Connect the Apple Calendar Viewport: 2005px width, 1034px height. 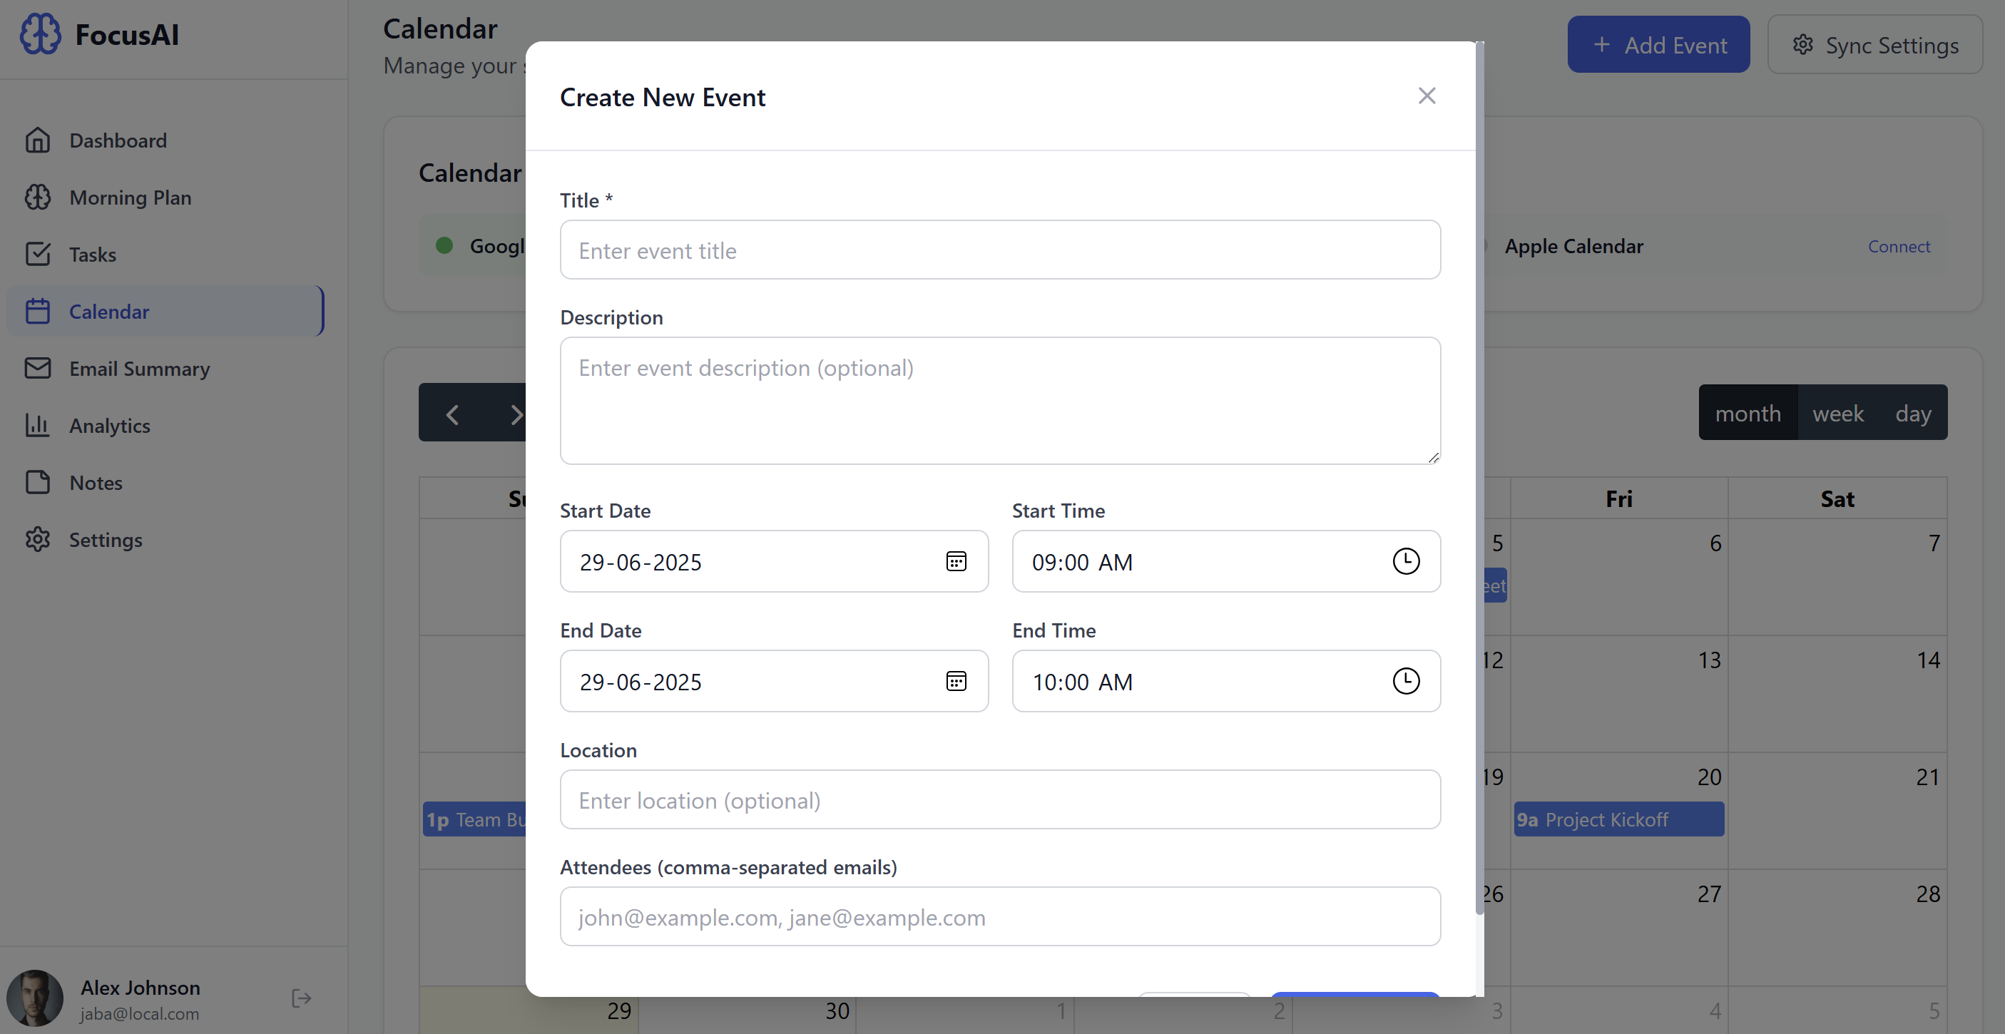click(1899, 246)
